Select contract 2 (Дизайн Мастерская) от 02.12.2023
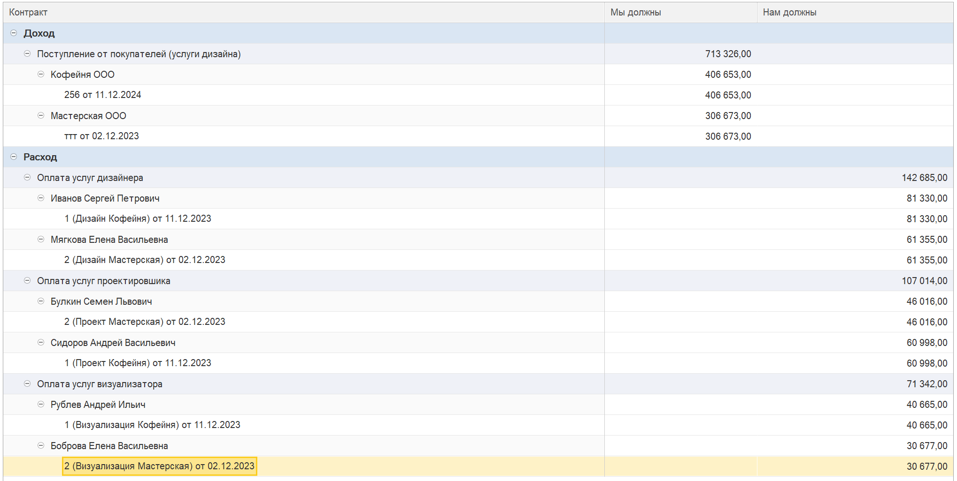 [x=145, y=260]
